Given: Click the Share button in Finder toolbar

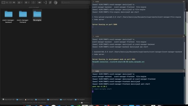Looking at the screenshot, I should pos(33,2).
